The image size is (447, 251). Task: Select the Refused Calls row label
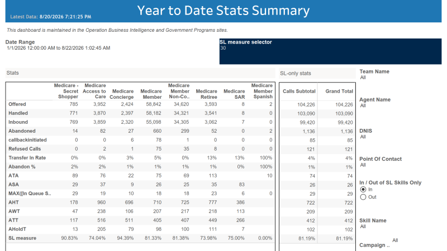coord(25,149)
